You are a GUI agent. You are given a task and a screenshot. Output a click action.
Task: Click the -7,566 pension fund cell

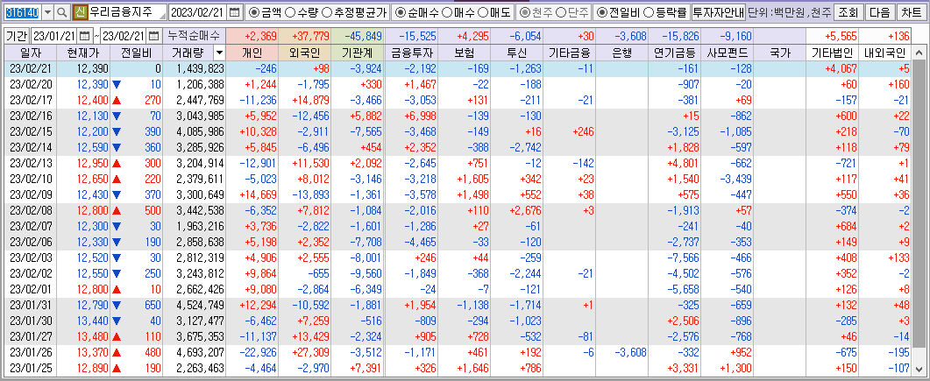coord(674,257)
